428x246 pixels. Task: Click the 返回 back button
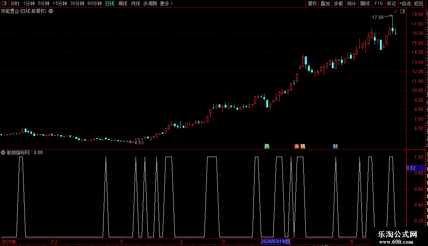(x=419, y=3)
